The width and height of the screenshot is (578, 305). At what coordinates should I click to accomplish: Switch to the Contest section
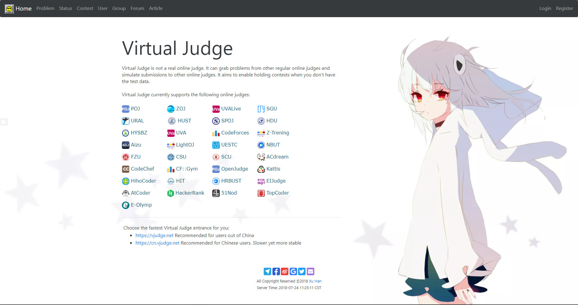point(85,8)
